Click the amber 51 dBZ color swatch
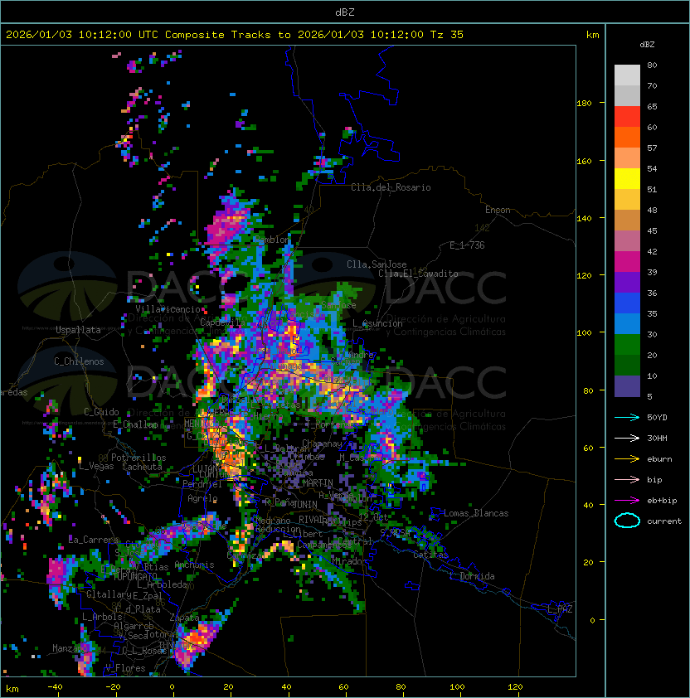This screenshot has height=698, width=690. (627, 200)
